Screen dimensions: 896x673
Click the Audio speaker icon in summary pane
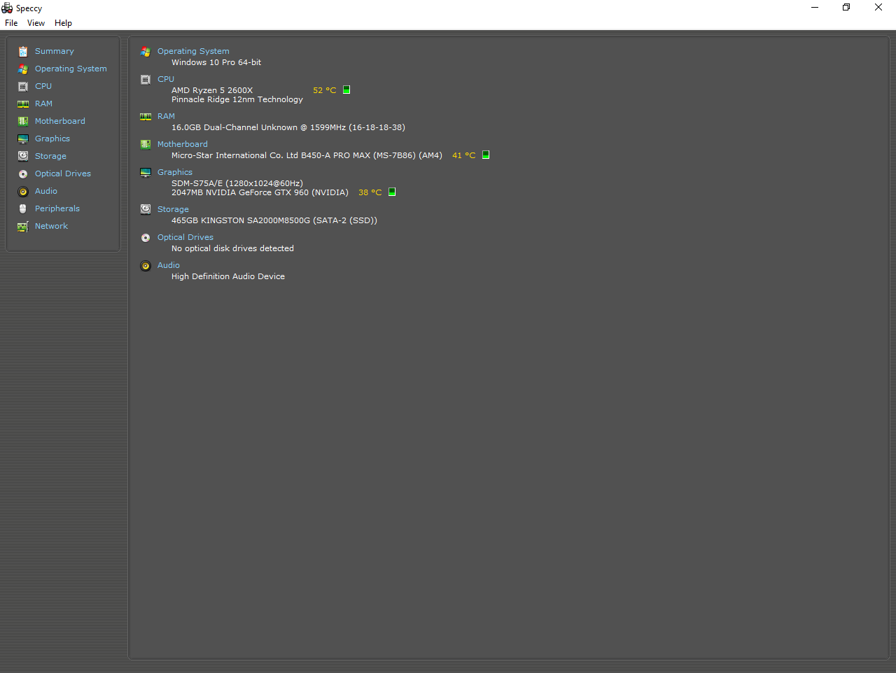coord(146,265)
